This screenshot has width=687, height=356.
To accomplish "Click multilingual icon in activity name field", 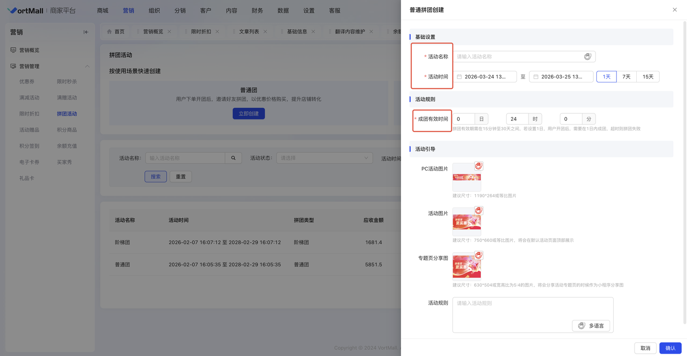I will (x=587, y=57).
